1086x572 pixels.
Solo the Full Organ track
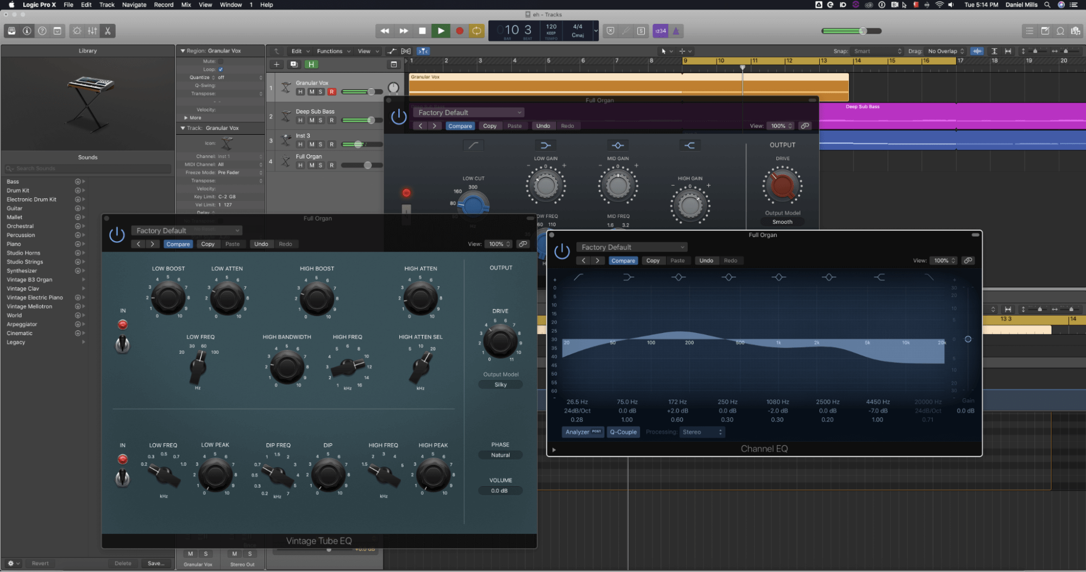click(321, 165)
